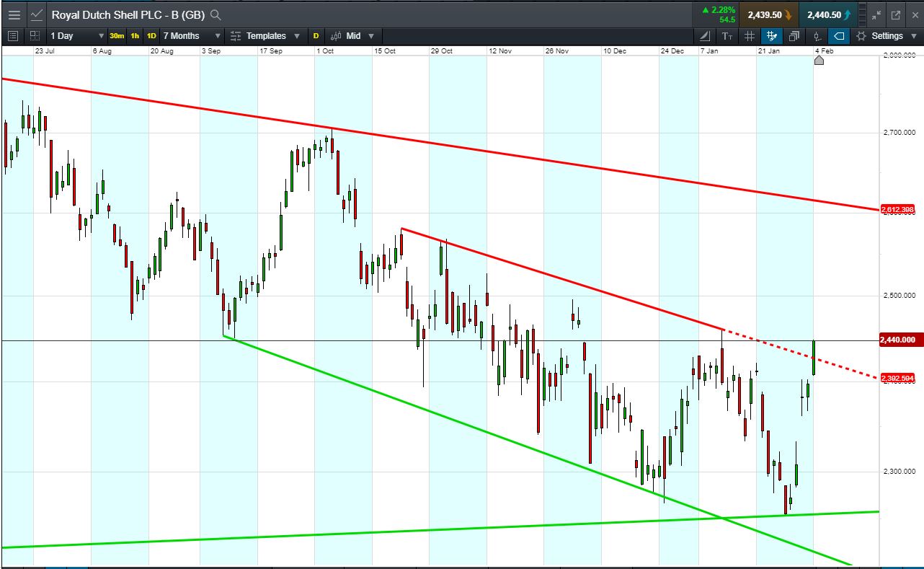Switch to the 1h interval shortcut
Image resolution: width=924 pixels, height=569 pixels.
(135, 36)
